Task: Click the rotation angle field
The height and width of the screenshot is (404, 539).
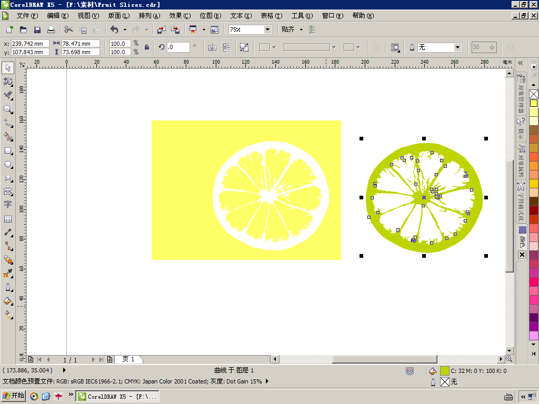Action: pos(178,47)
